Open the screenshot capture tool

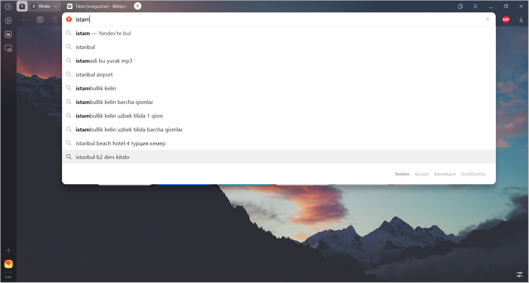(8, 48)
